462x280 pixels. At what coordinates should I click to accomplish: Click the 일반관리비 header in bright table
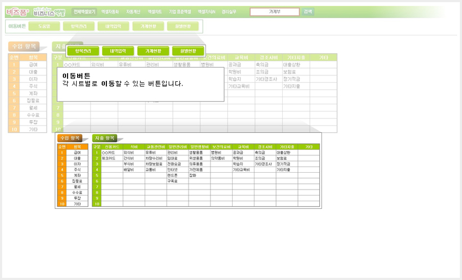[x=177, y=147]
